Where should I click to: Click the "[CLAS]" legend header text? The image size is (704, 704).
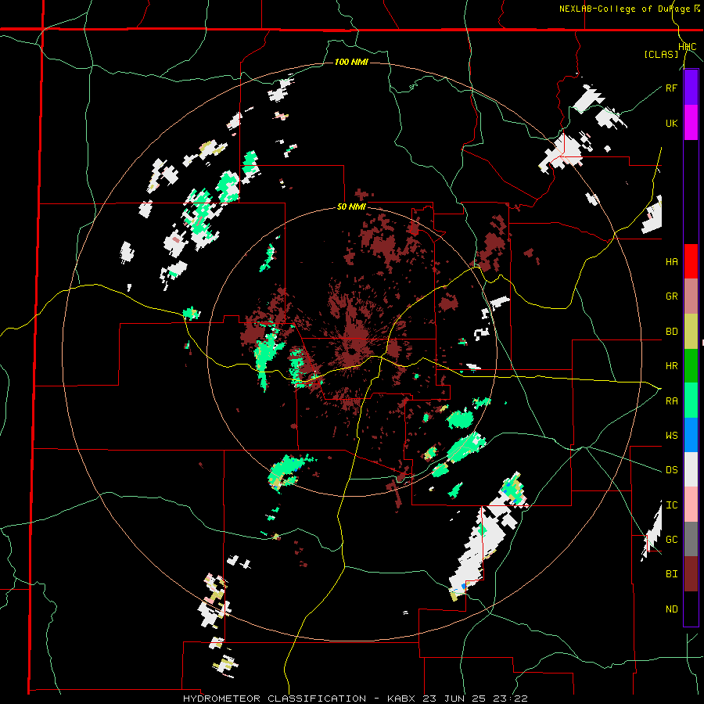(x=661, y=54)
